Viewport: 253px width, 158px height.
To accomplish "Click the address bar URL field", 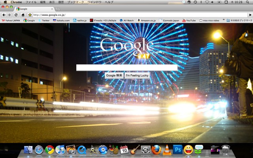I will pyautogui.click(x=140, y=15).
